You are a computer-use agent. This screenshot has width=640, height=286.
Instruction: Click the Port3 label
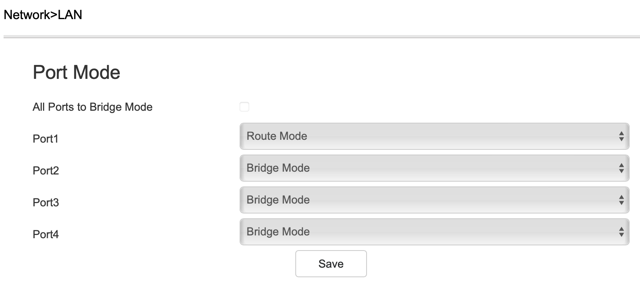coord(46,203)
